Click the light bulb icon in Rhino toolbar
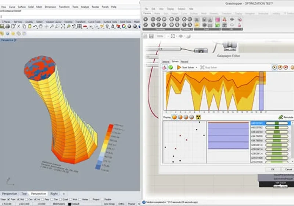 (107, 26)
